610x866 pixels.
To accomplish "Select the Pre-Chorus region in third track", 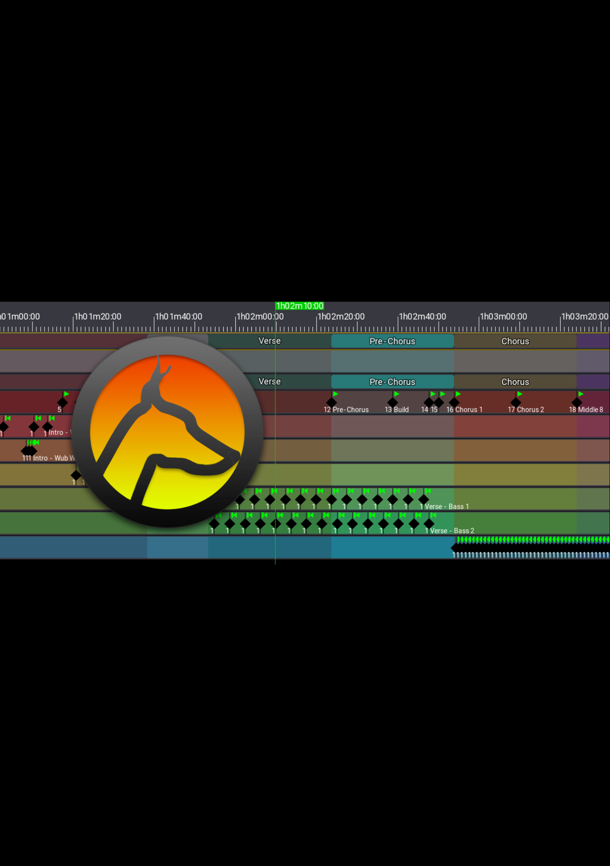I will [x=392, y=382].
